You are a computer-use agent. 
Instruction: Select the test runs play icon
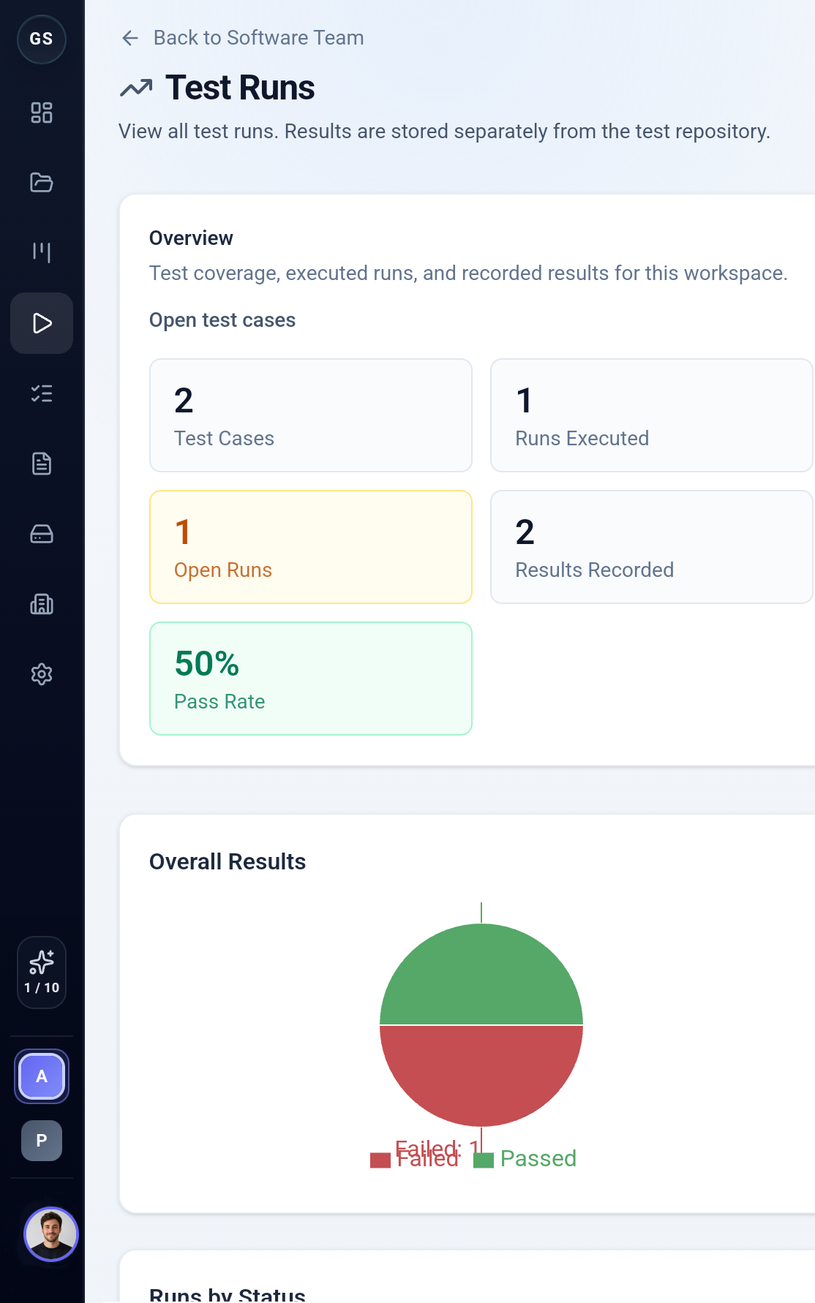(42, 323)
